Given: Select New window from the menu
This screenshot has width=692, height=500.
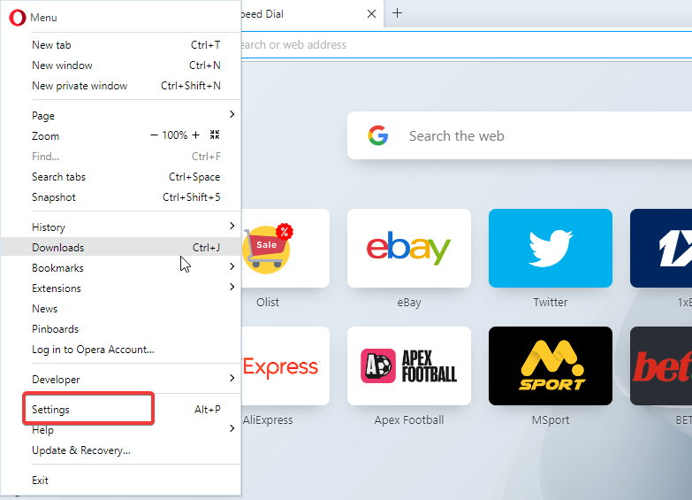Looking at the screenshot, I should coord(121,65).
